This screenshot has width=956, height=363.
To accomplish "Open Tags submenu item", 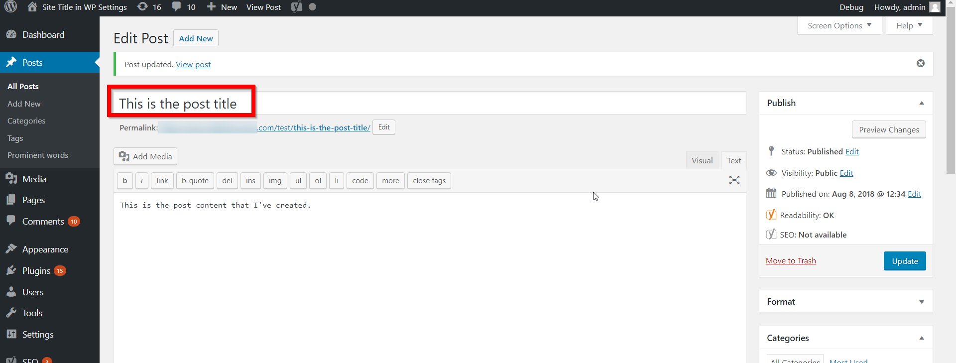I will [15, 138].
